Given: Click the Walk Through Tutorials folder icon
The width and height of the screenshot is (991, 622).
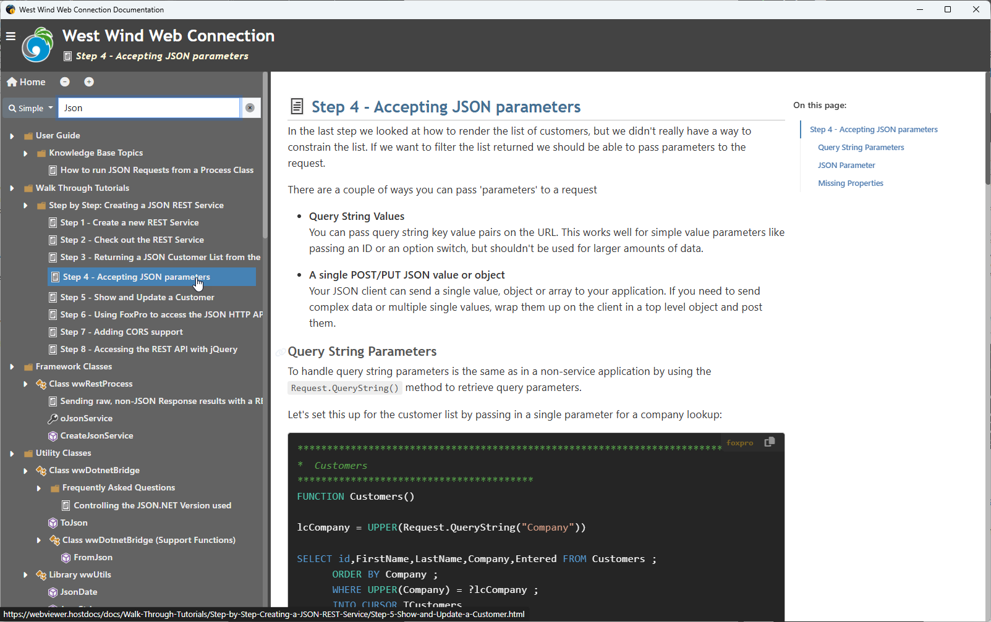Looking at the screenshot, I should pos(28,188).
